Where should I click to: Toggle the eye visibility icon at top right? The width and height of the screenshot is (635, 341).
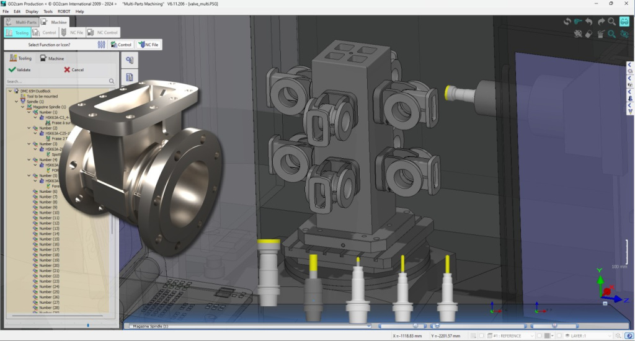(x=624, y=35)
